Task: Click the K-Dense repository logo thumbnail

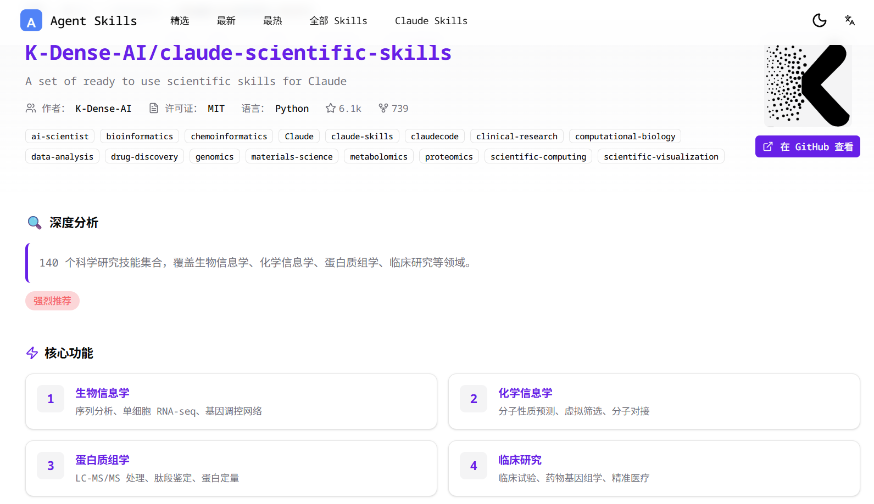Action: (x=808, y=85)
